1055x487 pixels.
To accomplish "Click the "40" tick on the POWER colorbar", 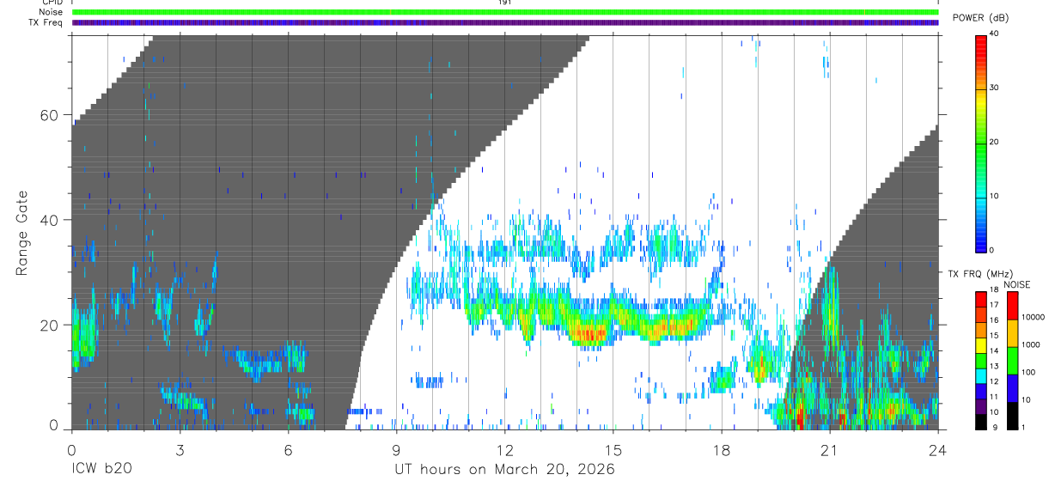I will [994, 33].
